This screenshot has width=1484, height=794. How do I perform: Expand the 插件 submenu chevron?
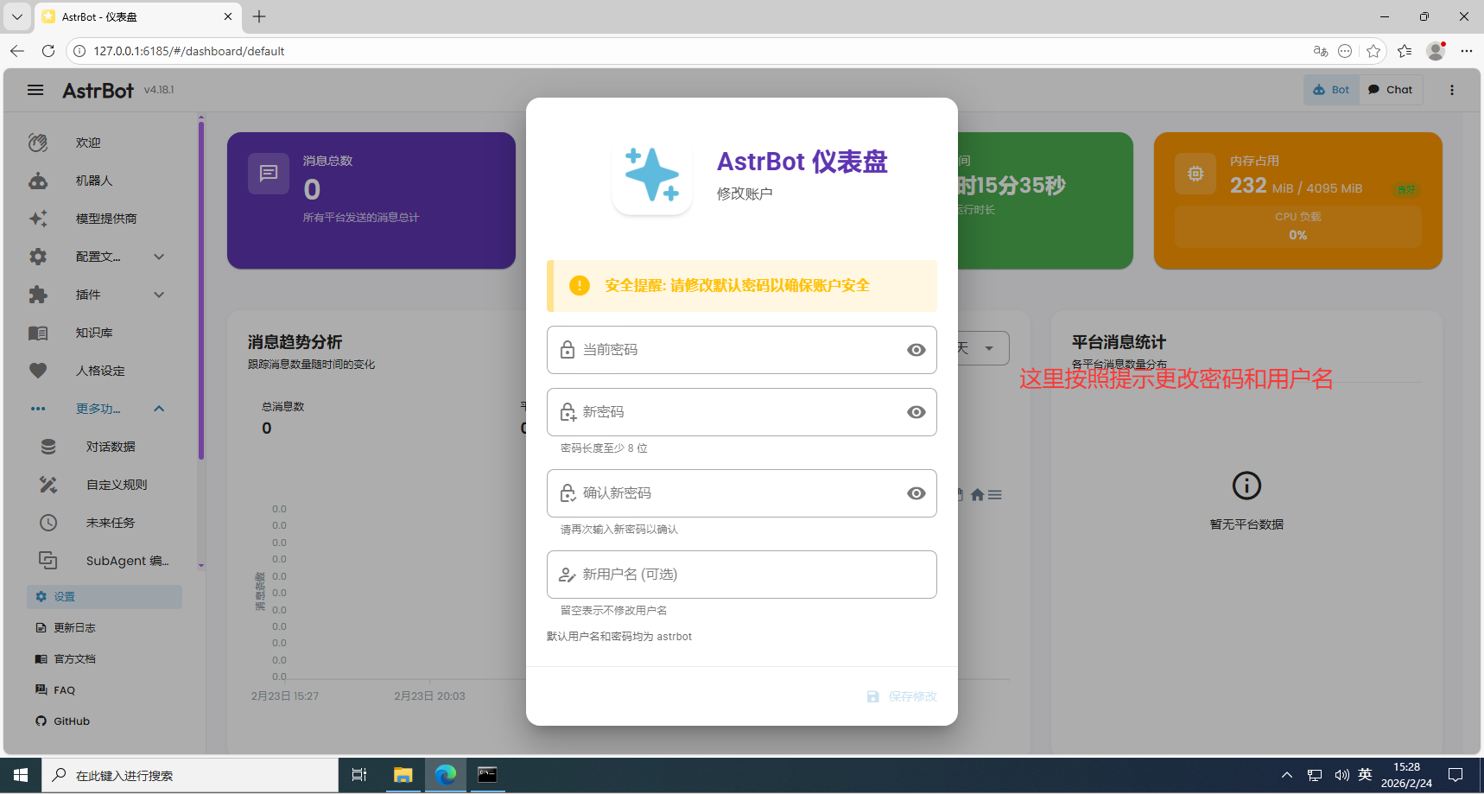coord(159,295)
